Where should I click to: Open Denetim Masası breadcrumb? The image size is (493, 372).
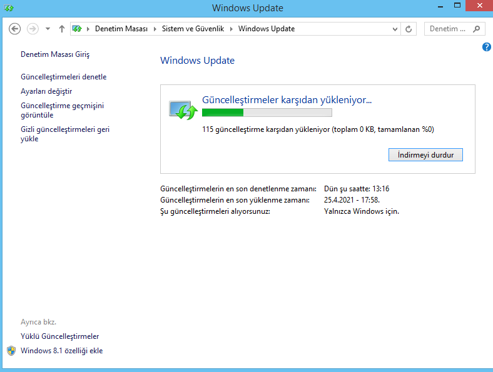121,29
